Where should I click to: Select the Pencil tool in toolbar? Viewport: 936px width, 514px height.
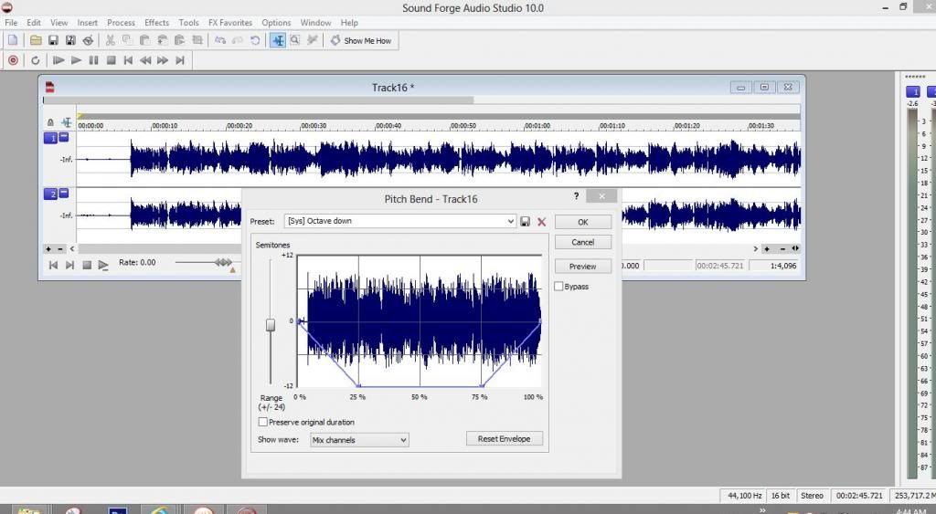(312, 40)
